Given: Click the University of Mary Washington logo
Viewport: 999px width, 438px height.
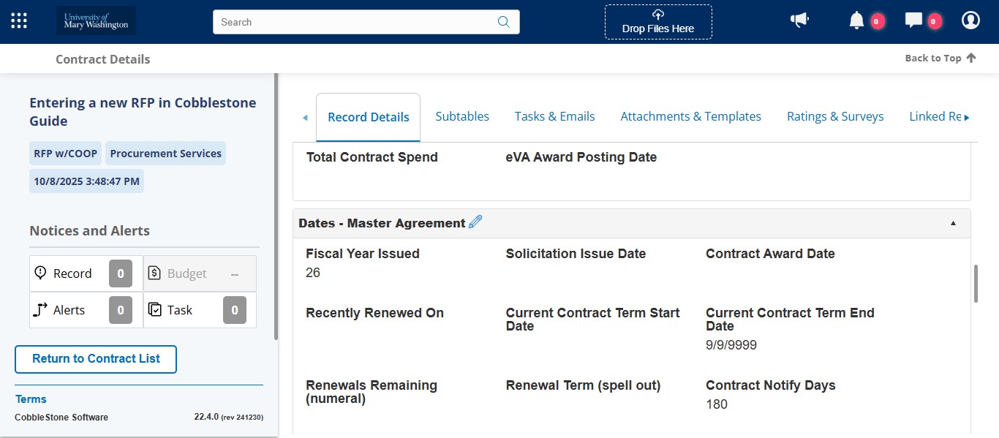Looking at the screenshot, I should (x=95, y=20).
